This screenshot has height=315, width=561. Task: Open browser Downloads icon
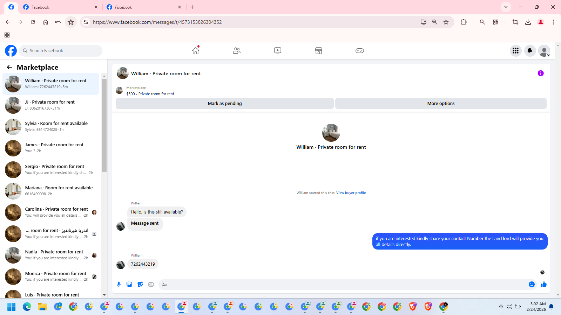tap(528, 22)
